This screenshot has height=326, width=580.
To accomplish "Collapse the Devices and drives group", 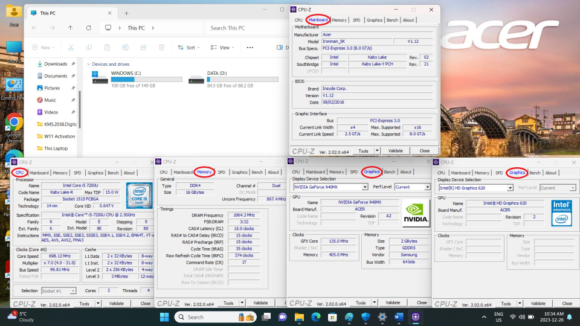I will (x=88, y=64).
